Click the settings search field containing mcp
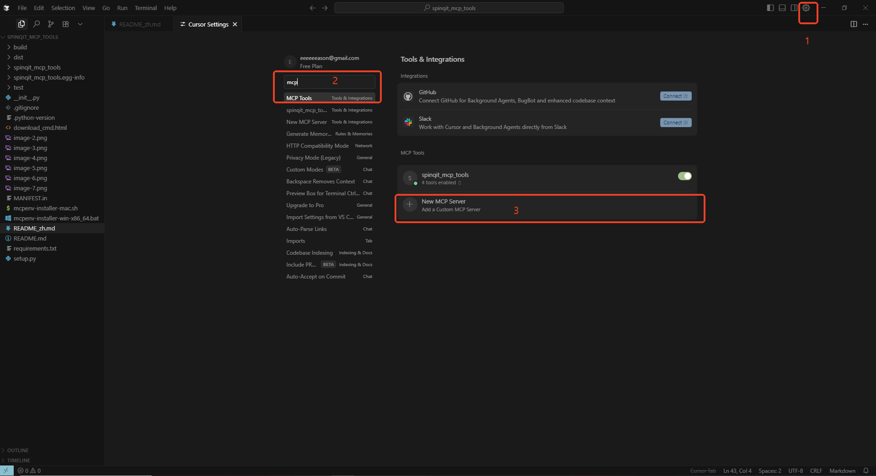The image size is (876, 476). (329, 82)
